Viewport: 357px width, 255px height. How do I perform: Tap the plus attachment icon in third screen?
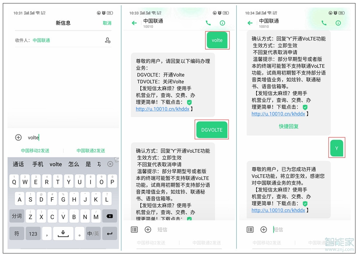264,230
